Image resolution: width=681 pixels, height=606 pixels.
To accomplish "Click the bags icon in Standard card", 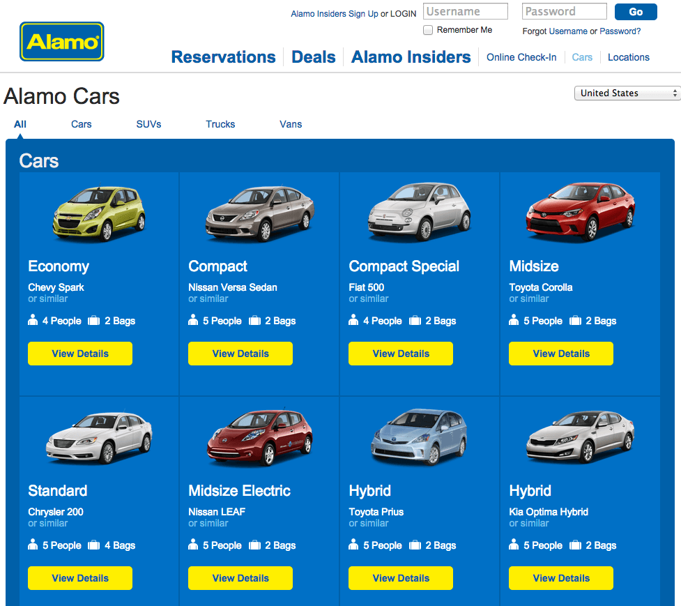I will click(x=93, y=545).
